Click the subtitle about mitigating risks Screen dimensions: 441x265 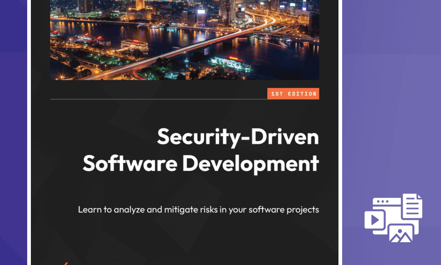tap(199, 209)
